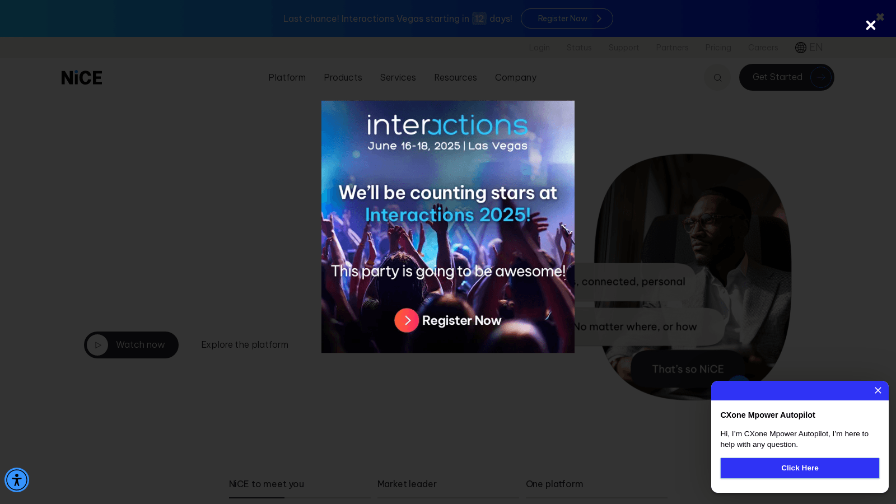
Task: Click the arrow icon in Get Started button
Action: tap(820, 77)
